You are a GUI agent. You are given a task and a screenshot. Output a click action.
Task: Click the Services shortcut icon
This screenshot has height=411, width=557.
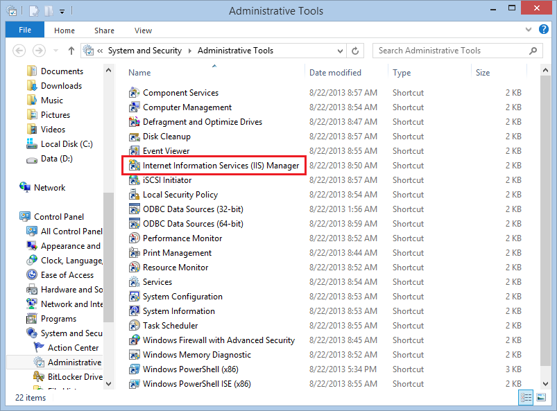pos(134,282)
